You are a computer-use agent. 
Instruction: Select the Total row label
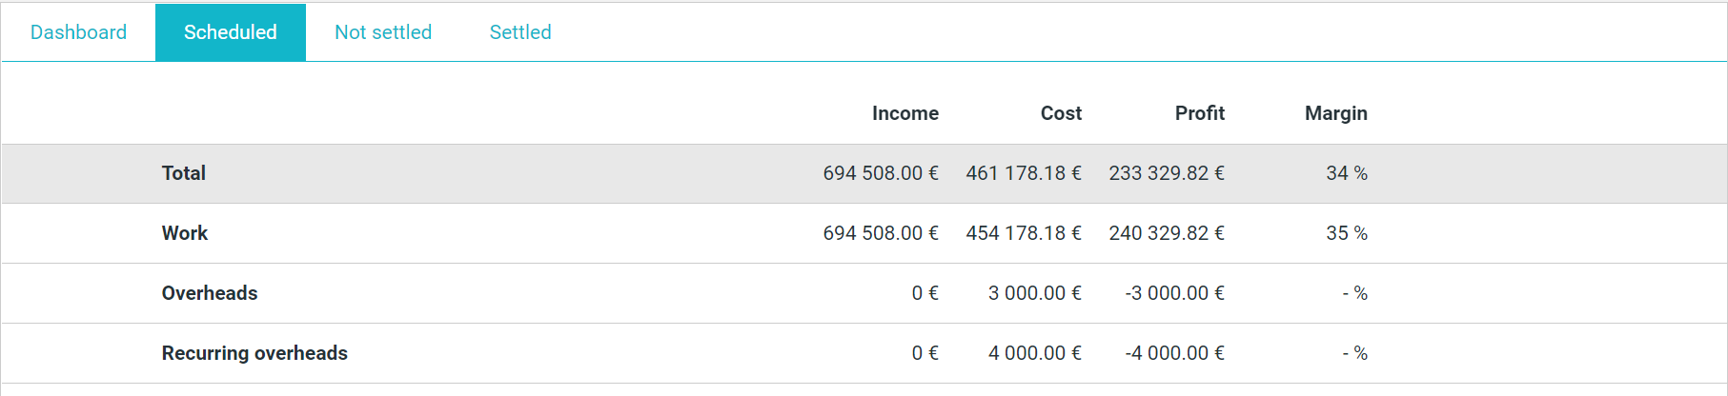(184, 173)
